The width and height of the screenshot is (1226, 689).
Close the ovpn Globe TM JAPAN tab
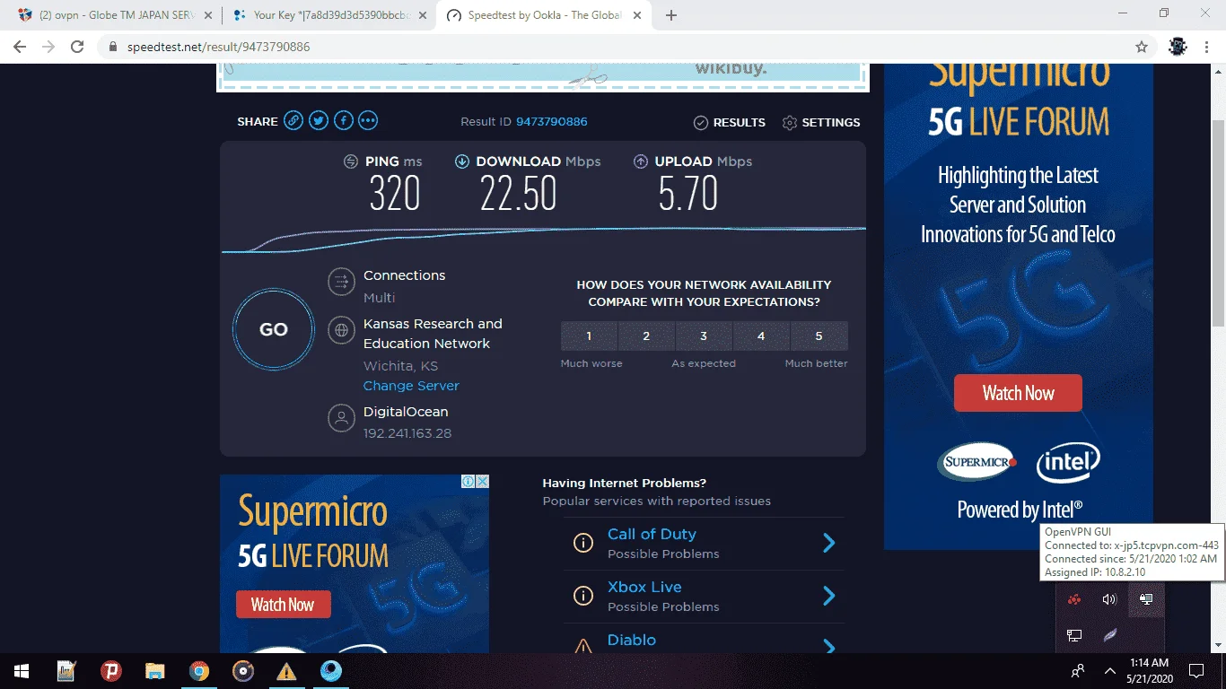pos(207,15)
